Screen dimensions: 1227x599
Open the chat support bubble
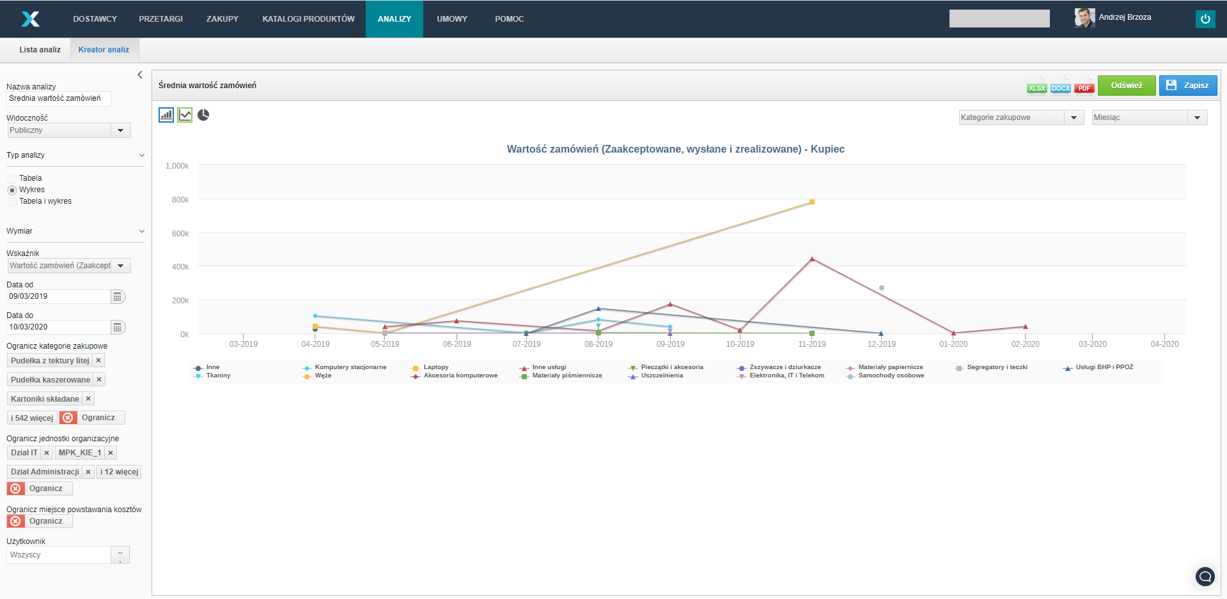pos(1205,577)
